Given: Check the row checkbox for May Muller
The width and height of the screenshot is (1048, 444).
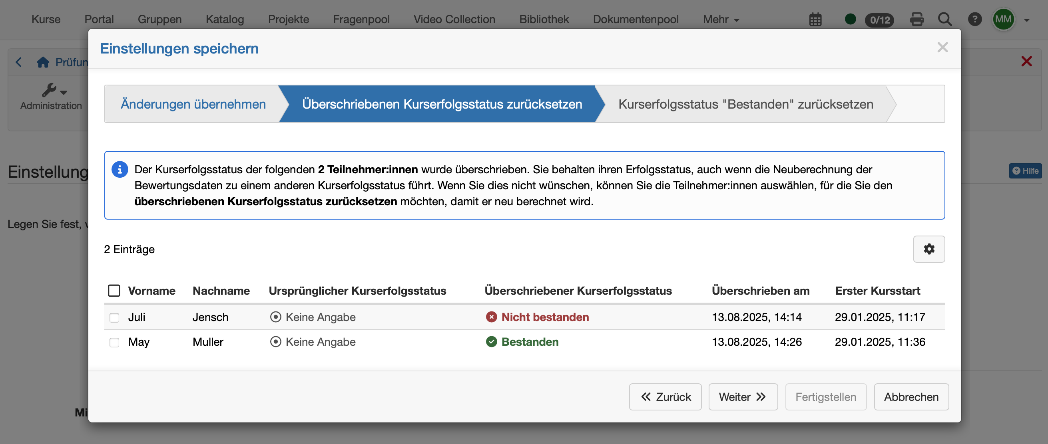Looking at the screenshot, I should tap(114, 342).
